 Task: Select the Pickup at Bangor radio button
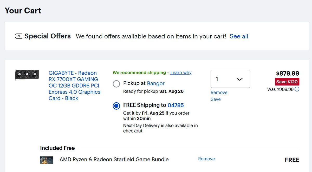116,84
